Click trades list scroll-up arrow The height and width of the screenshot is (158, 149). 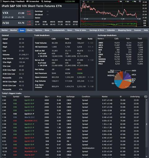click(x=147, y=100)
